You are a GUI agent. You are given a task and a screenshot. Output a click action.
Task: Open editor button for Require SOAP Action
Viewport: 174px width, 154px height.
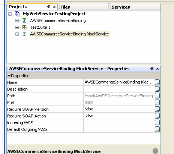pos(157,116)
